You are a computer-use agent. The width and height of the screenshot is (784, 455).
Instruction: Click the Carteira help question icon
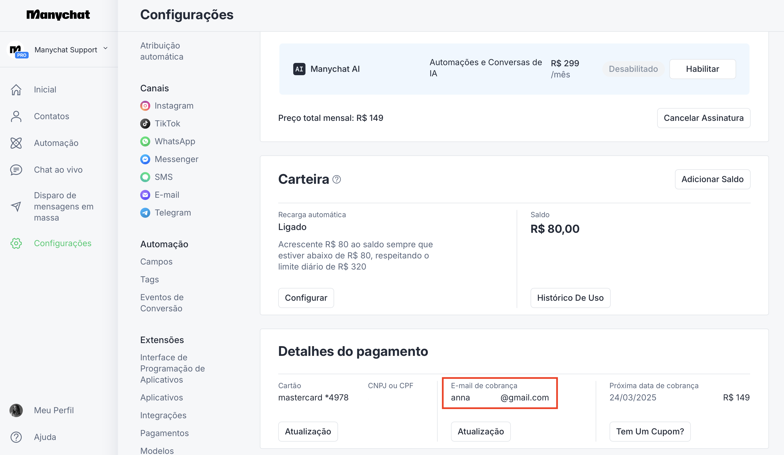pos(337,179)
